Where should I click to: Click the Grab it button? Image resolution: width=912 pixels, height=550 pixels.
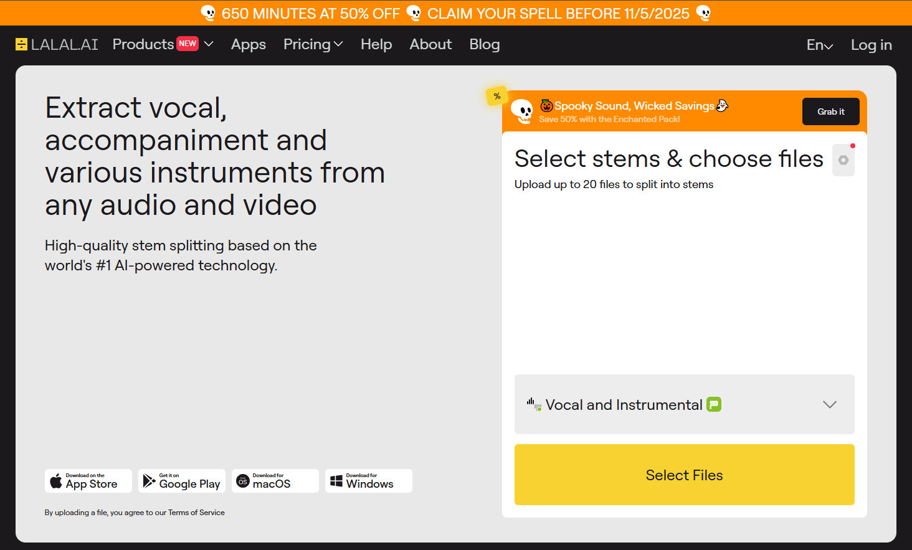(x=830, y=111)
